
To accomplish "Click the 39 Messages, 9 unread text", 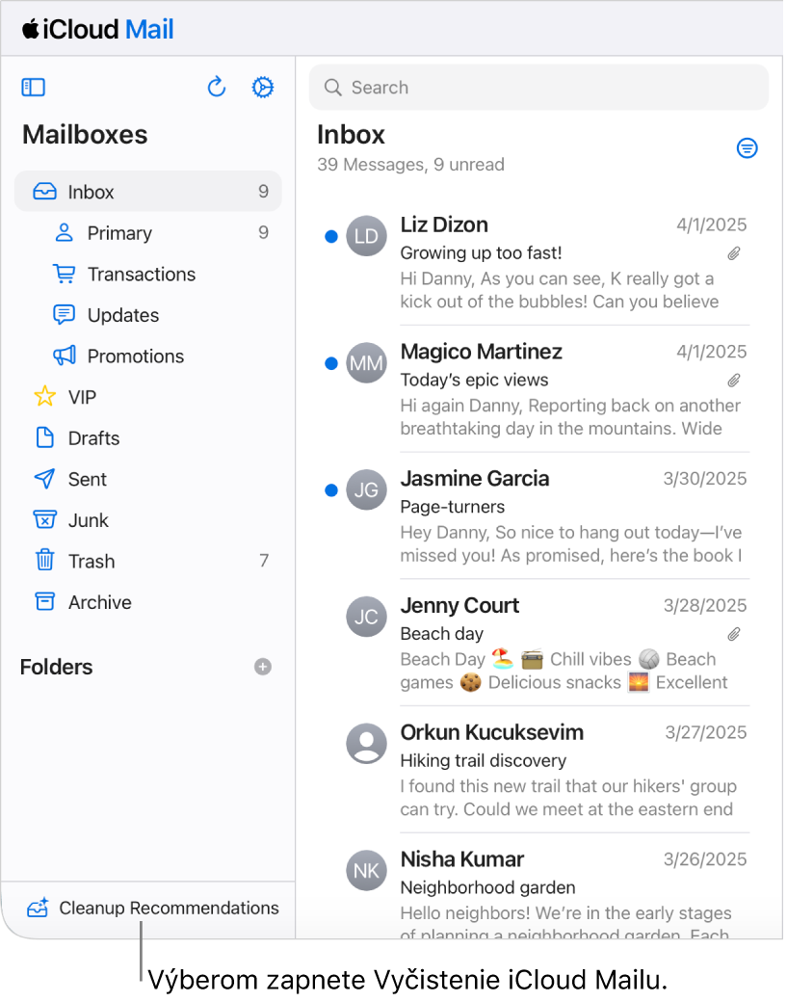I will (412, 165).
